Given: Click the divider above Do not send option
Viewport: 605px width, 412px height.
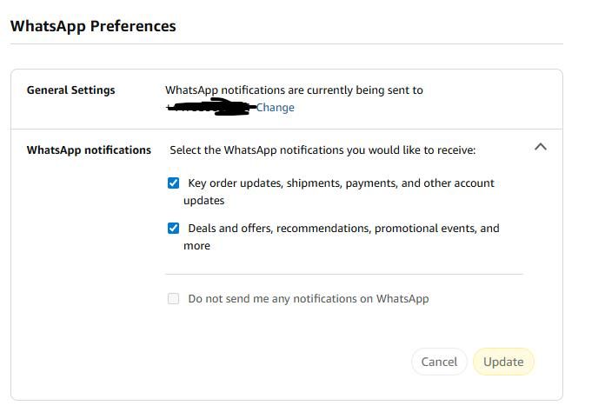Looking at the screenshot, I should [x=346, y=275].
